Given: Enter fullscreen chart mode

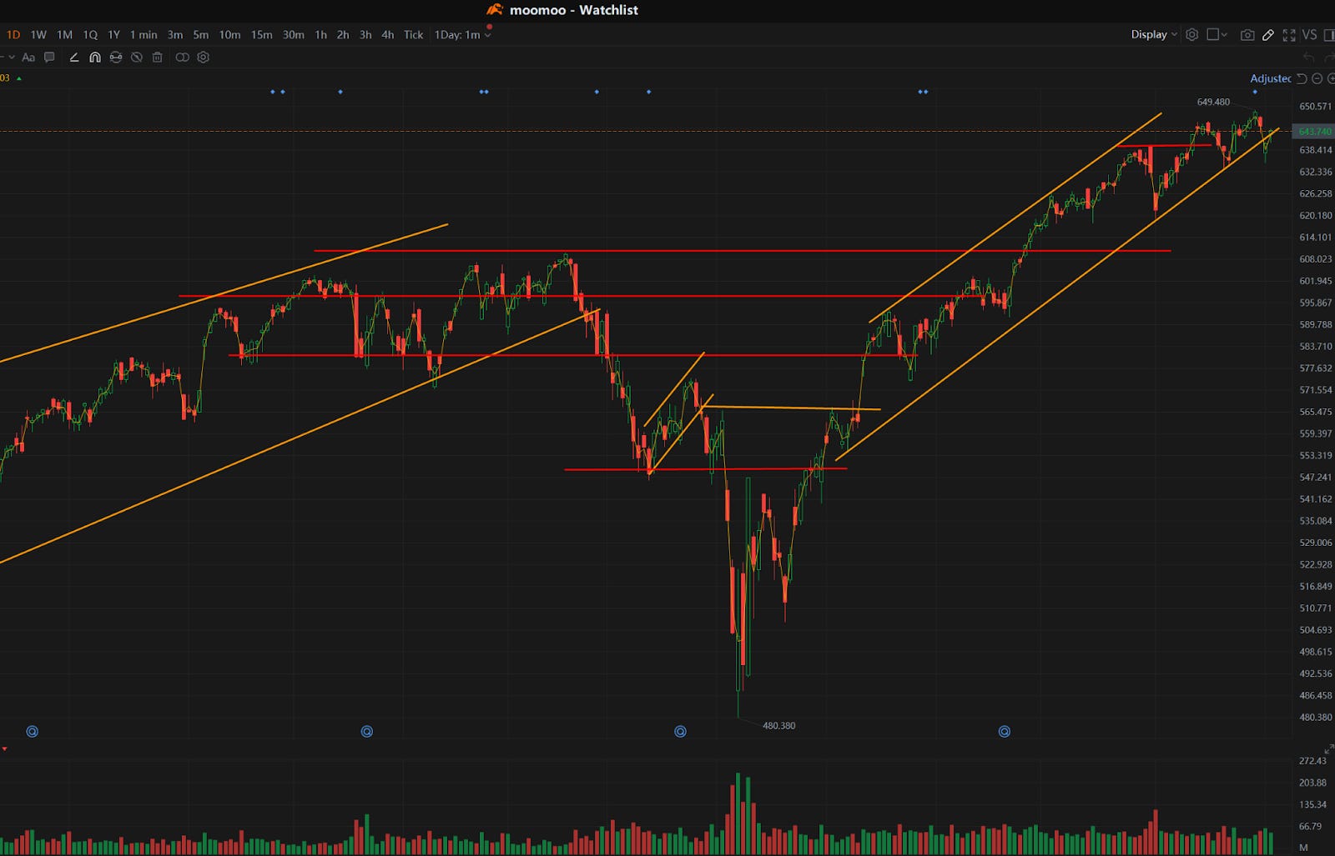Looking at the screenshot, I should point(1289,35).
